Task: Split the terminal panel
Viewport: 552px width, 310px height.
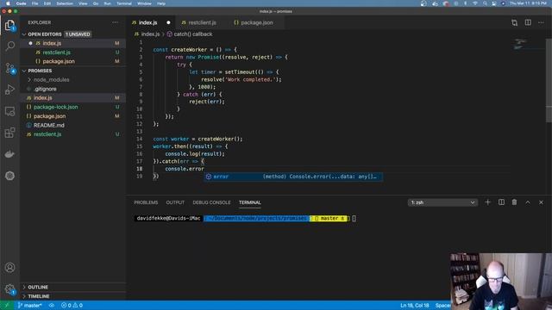Action: tap(501, 202)
